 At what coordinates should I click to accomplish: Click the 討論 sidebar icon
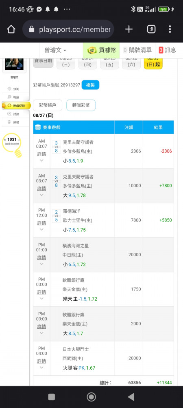[x=10, y=114]
